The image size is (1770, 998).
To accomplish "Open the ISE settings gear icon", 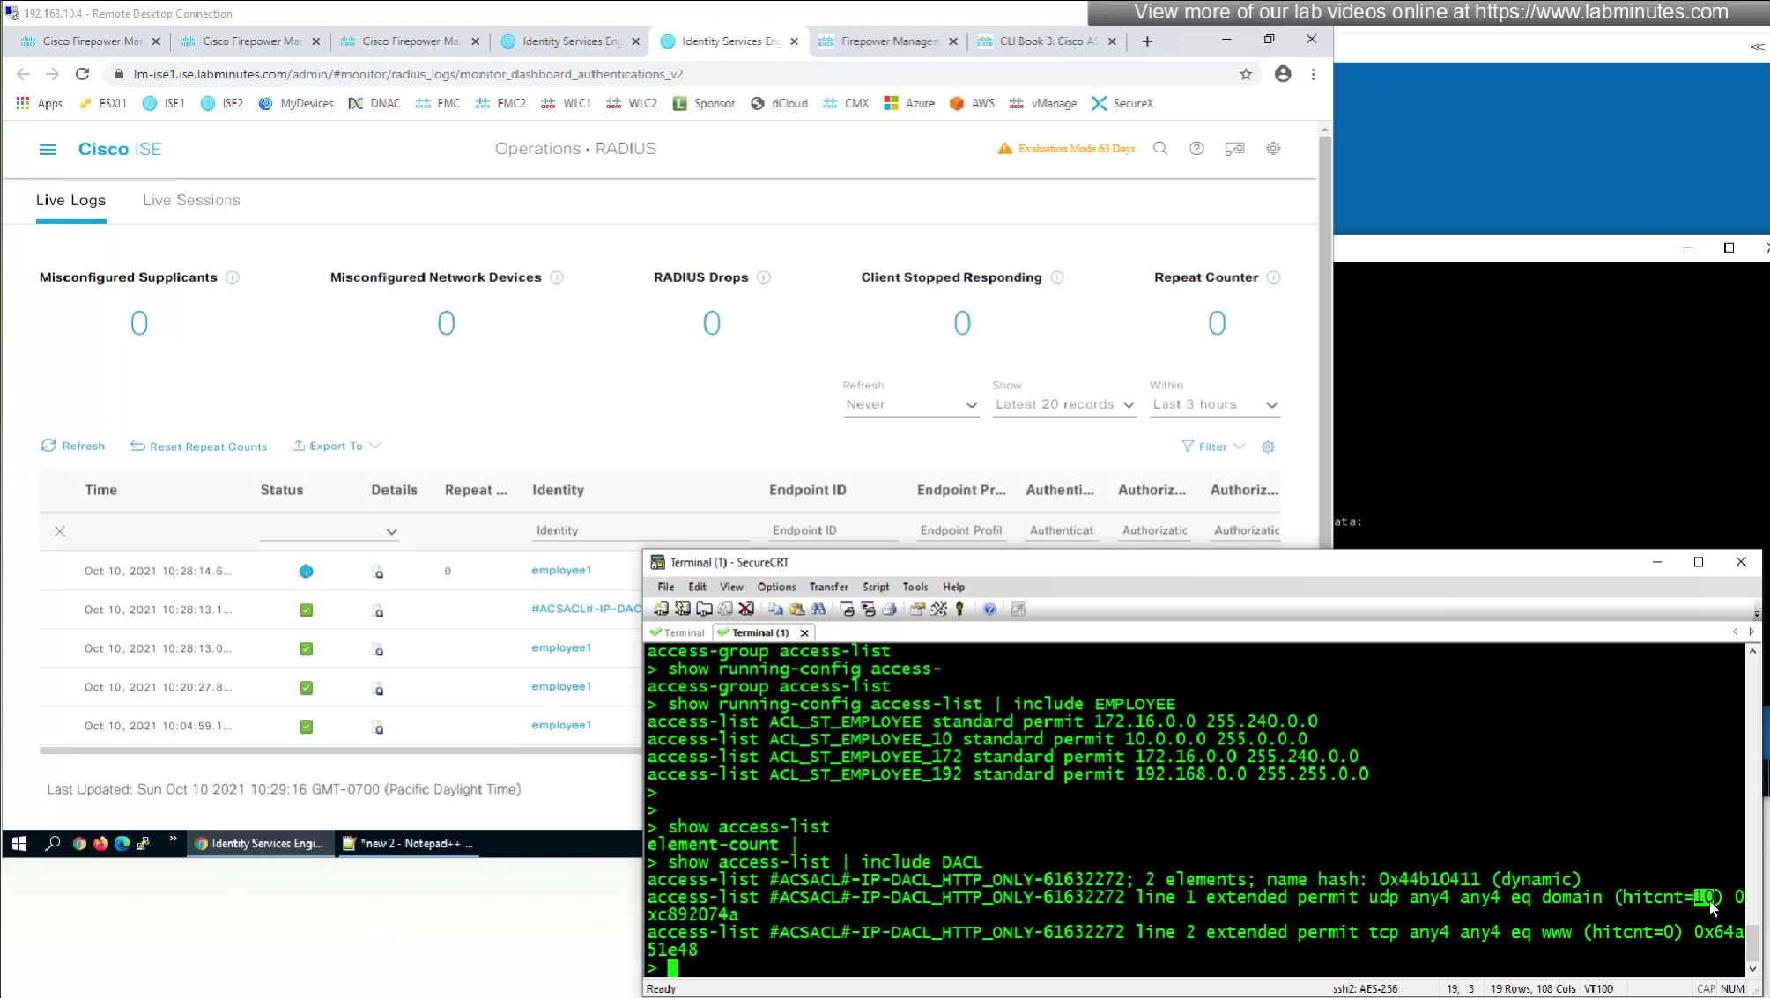I will point(1273,148).
